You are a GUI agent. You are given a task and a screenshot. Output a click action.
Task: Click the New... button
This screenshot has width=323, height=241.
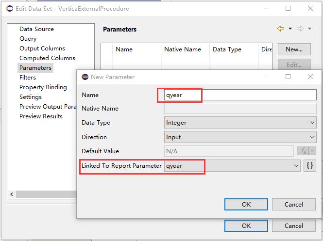tap(294, 49)
